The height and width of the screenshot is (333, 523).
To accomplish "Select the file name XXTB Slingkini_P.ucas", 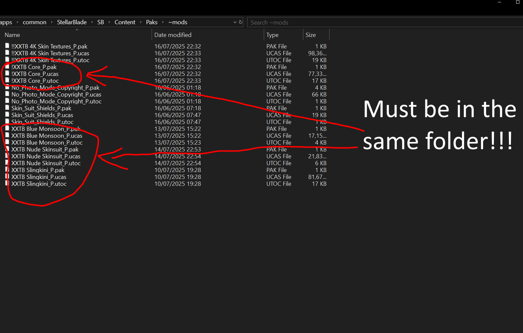I will click(x=39, y=177).
